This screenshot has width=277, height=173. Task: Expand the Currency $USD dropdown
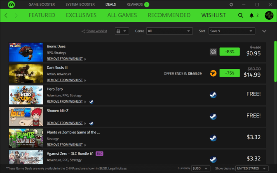201,168
